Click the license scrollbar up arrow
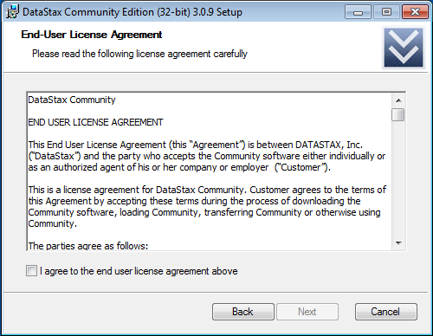433x336 pixels. (x=398, y=100)
